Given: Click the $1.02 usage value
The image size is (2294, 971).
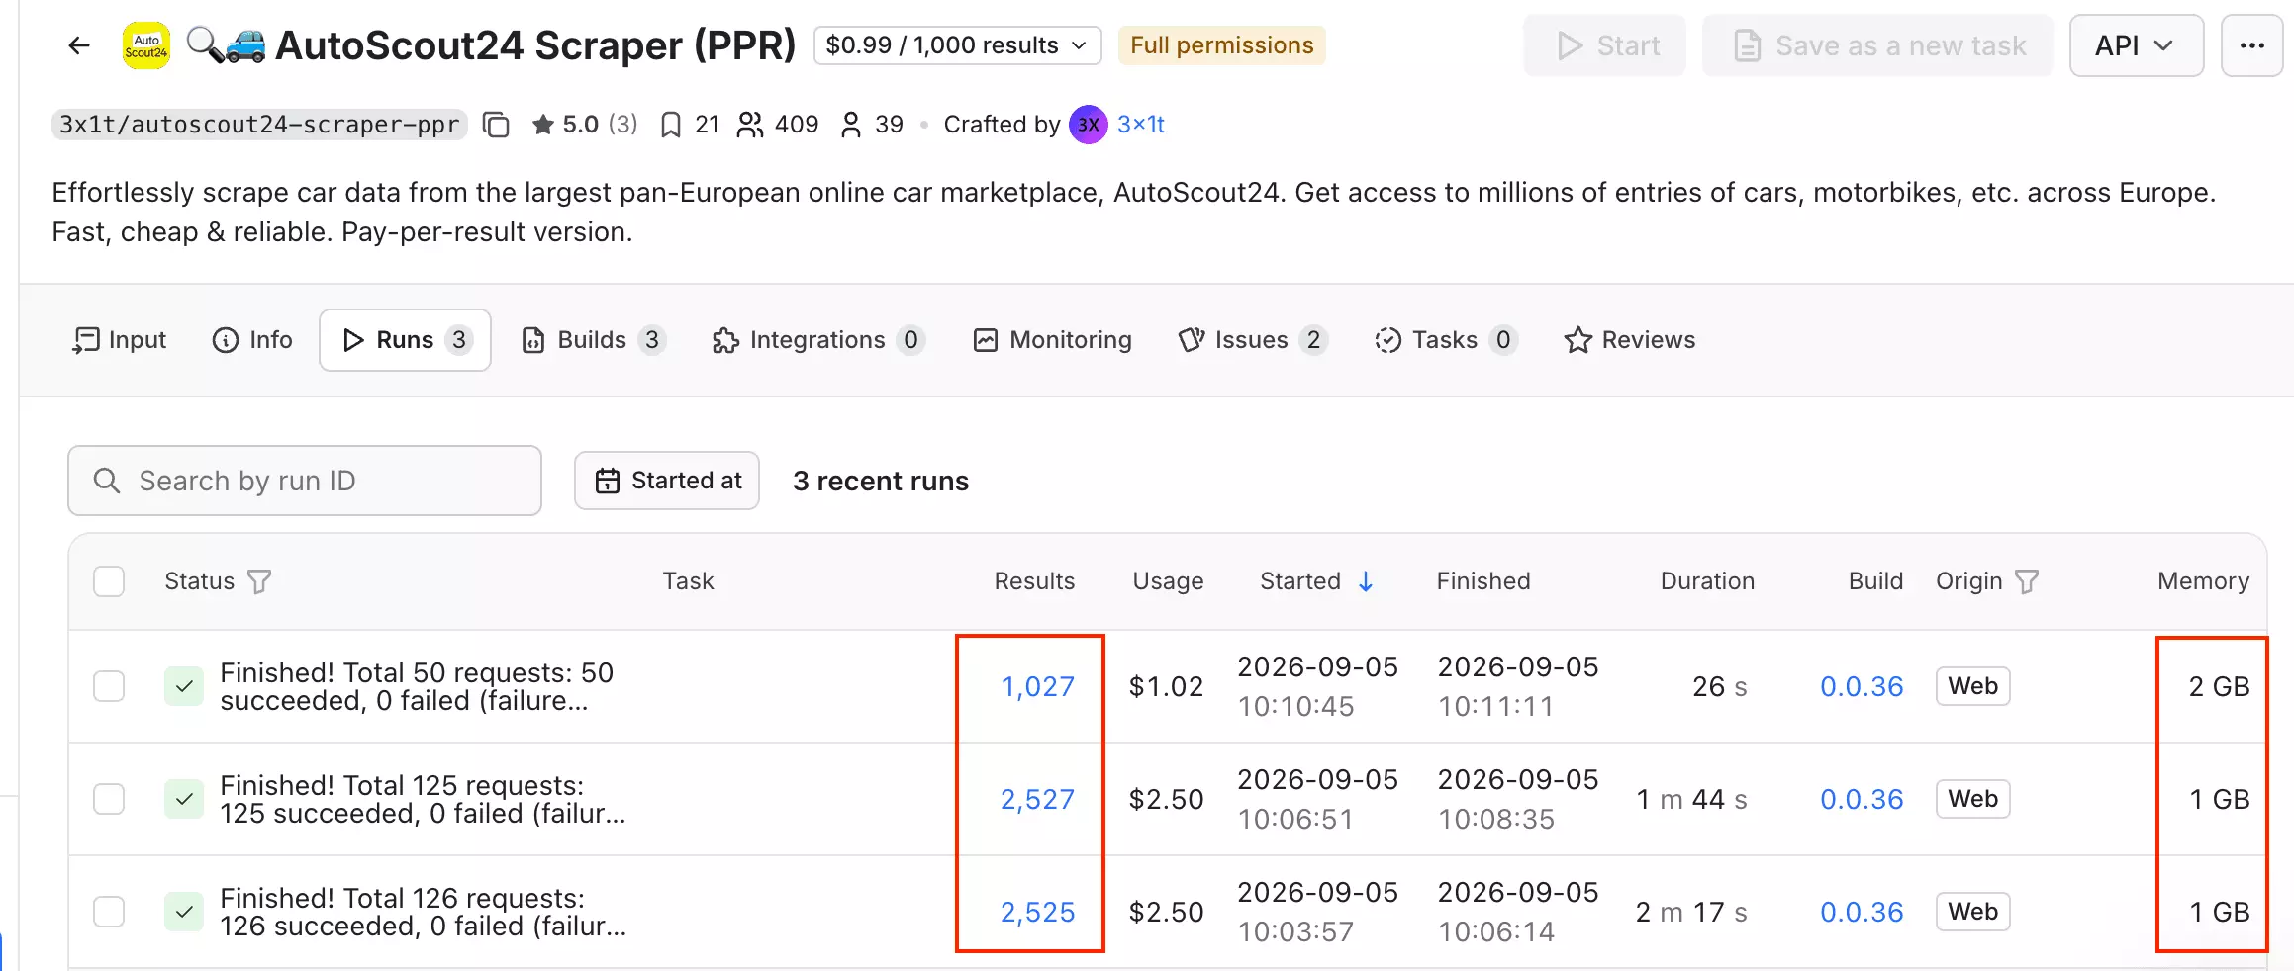Looking at the screenshot, I should click(1166, 686).
